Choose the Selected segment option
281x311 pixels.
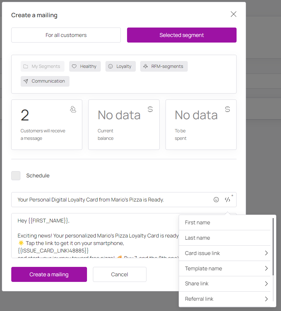181,35
